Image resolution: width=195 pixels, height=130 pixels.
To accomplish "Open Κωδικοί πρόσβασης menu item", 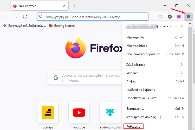I will [x=155, y=90].
